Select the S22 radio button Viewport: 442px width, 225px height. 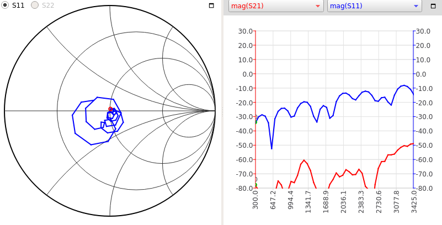[x=35, y=5]
